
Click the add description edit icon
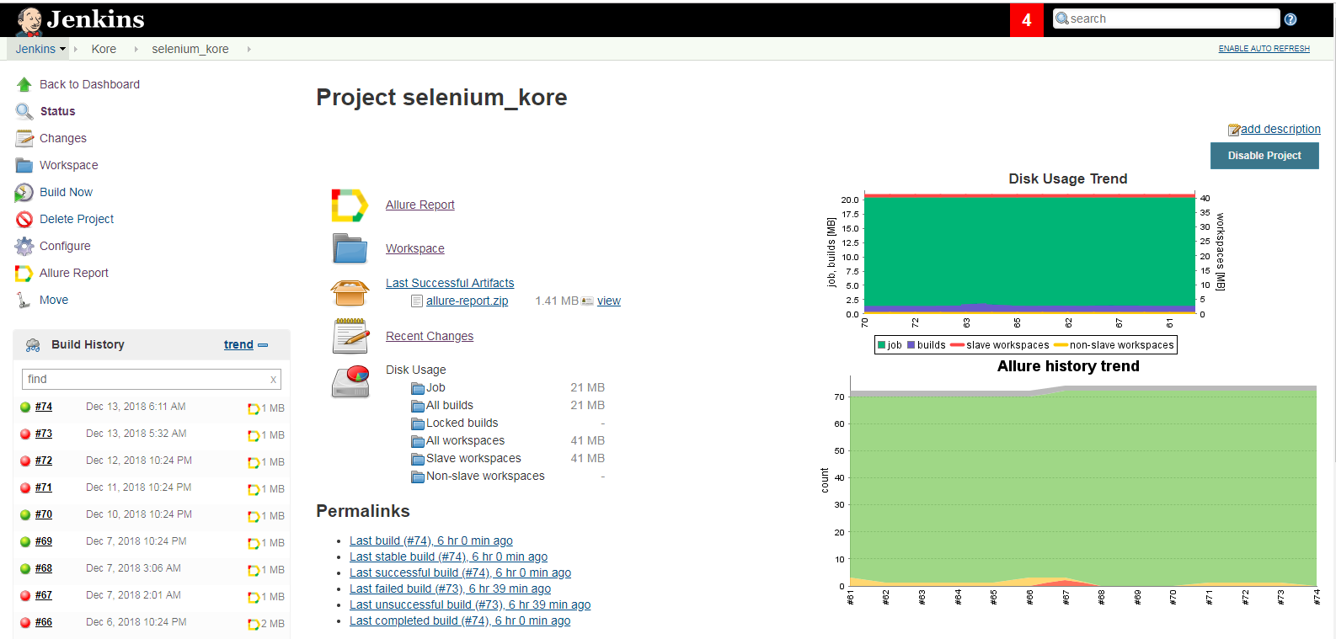(1234, 130)
